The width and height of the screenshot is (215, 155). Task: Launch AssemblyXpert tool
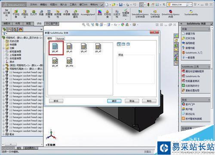click(88, 13)
